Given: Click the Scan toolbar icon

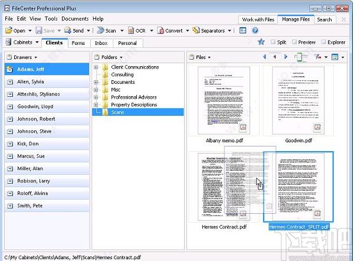Looking at the screenshot, I should tap(100, 30).
